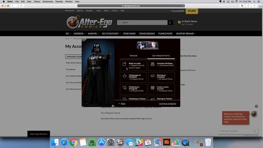The width and height of the screenshot is (263, 148).
Task: Click the Sign out top link
Action: click(x=80, y=11)
